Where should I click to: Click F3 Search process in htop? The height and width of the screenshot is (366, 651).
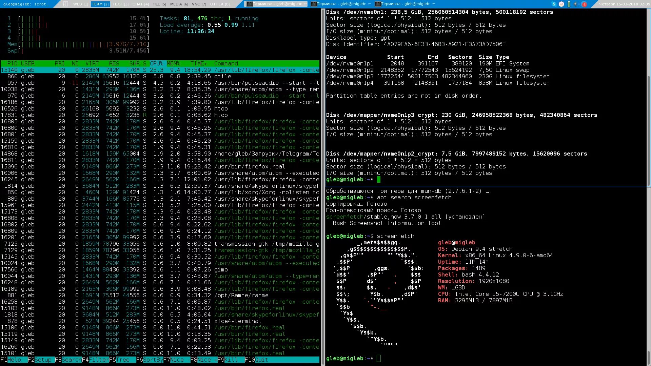[69, 360]
